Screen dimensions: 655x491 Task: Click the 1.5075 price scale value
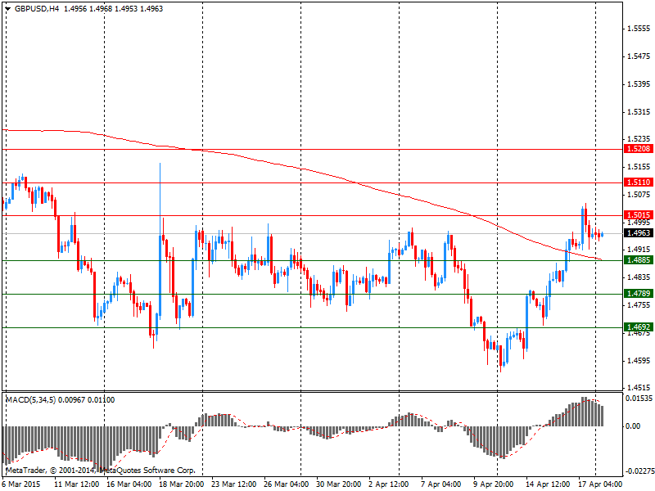[639, 195]
